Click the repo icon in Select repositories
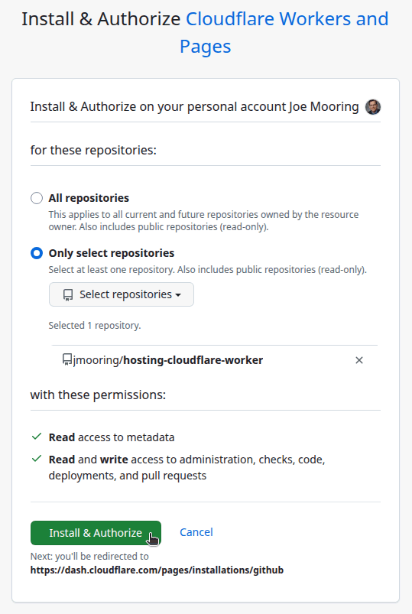Image resolution: width=412 pixels, height=614 pixels. tap(68, 295)
